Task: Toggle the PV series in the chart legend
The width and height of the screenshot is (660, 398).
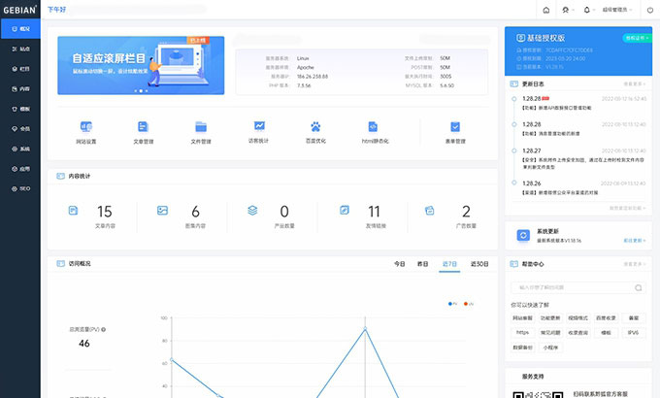Action: (452, 303)
